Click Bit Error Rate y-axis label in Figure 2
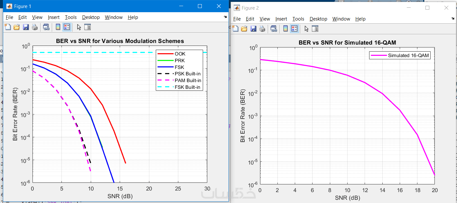The height and width of the screenshot is (203, 457). (x=243, y=116)
